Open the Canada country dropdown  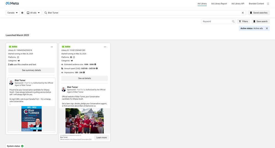[13, 13]
